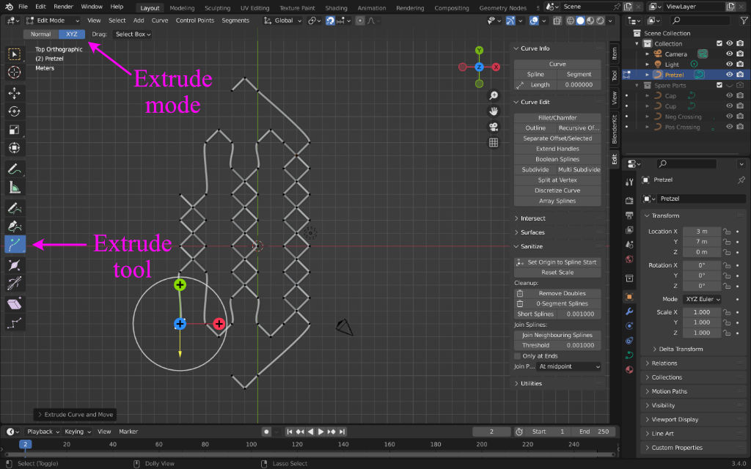Select the Extrude tool in the toolbar

click(15, 244)
